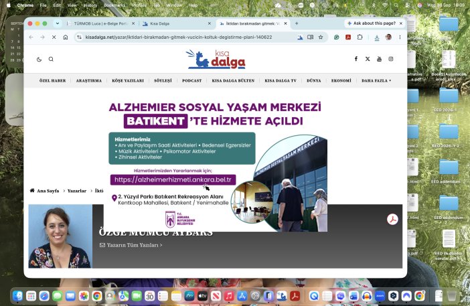Close the Kısa Dalga tab
This screenshot has height=306, width=470.
pos(209,23)
